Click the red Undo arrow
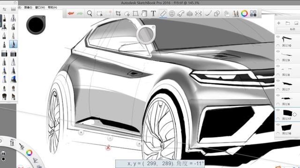Screen dimensions: 300x168 pyautogui.click(x=71, y=14)
